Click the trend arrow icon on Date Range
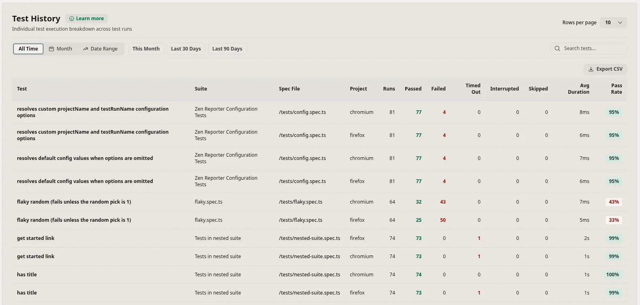 tap(85, 49)
